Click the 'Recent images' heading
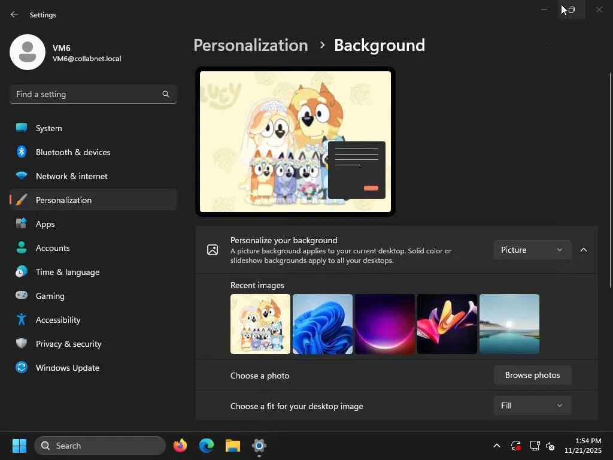Viewport: 613px width, 460px height. coord(257,286)
